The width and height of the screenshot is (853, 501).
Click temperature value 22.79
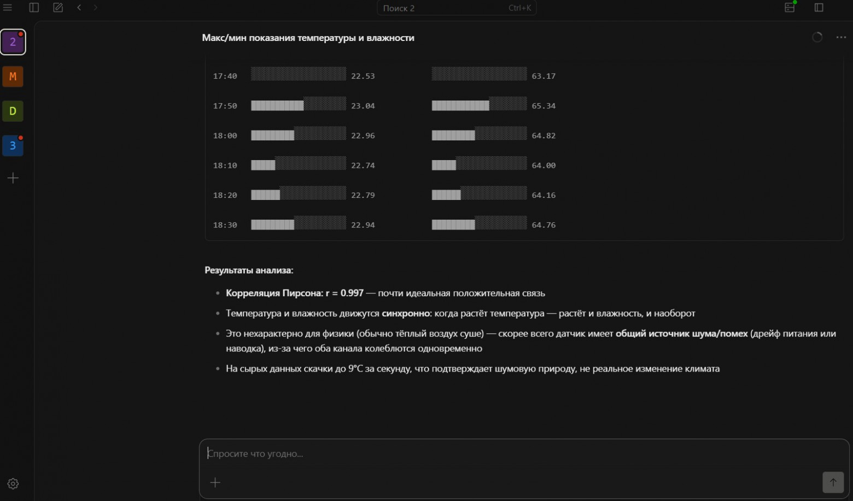(363, 195)
